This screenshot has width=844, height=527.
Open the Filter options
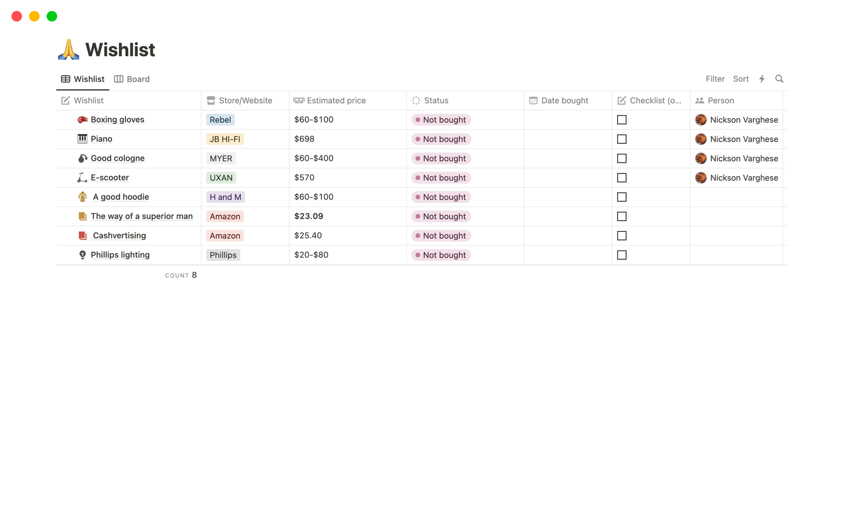(x=715, y=79)
